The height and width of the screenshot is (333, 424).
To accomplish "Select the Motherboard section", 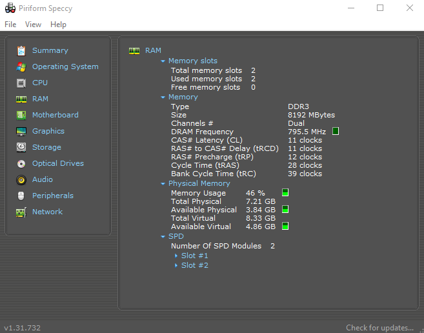I will 55,115.
